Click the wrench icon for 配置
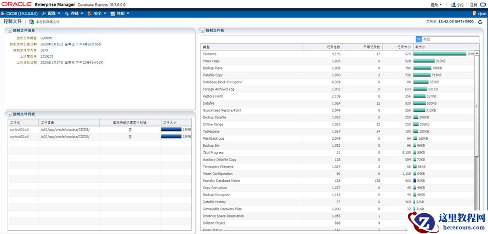488x234 pixels. click(44, 13)
